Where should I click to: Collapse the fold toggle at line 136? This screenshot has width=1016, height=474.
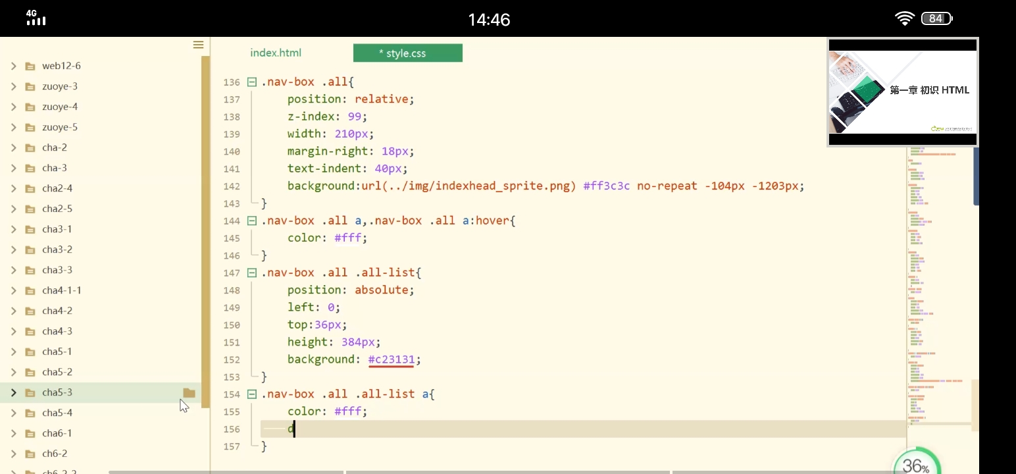(251, 82)
